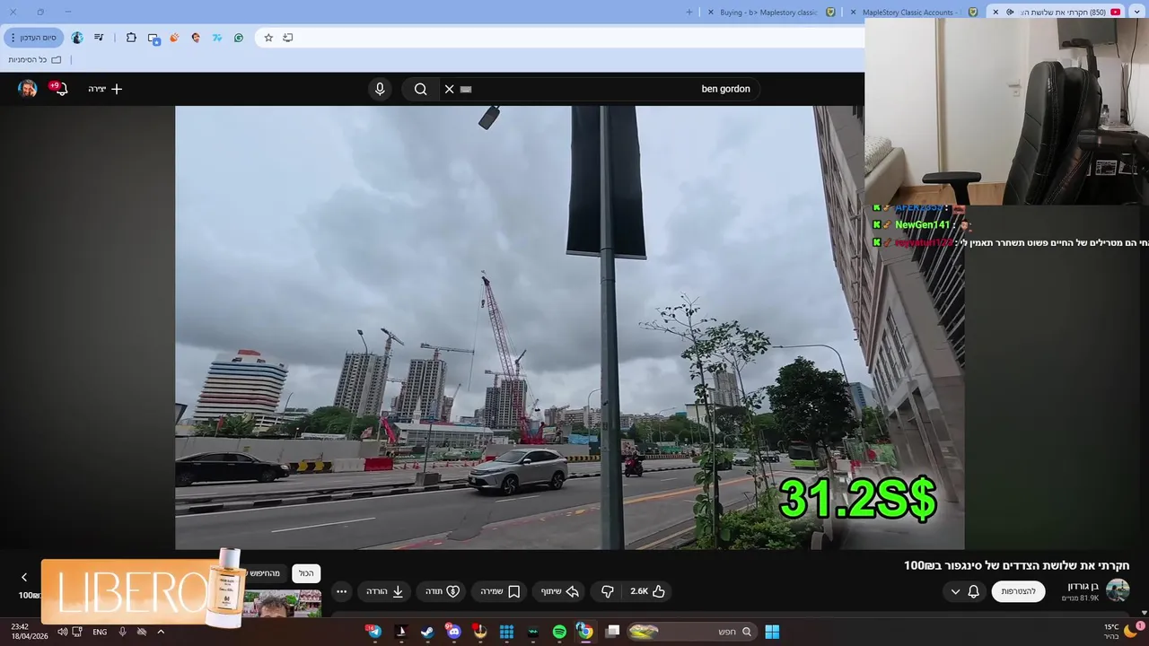Image resolution: width=1149 pixels, height=646 pixels.
Task: Click the YouTube voice search microphone
Action: pos(380,89)
